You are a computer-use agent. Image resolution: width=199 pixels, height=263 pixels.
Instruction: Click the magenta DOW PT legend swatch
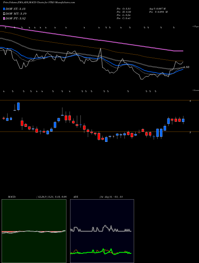click(x=4, y=18)
